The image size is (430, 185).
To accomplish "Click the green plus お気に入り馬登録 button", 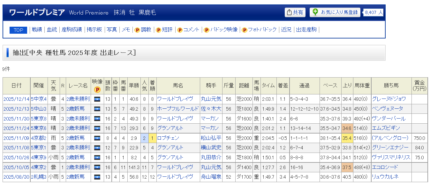I will tap(335, 12).
